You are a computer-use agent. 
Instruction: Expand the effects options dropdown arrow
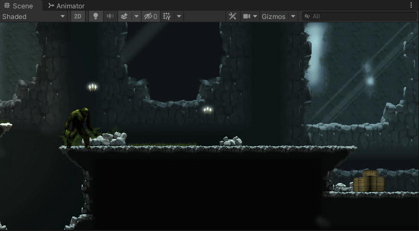136,17
